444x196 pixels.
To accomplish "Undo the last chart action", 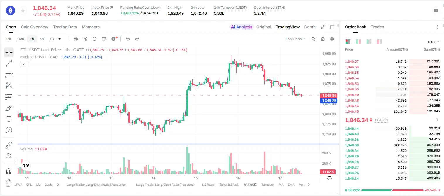I will 128,39.
